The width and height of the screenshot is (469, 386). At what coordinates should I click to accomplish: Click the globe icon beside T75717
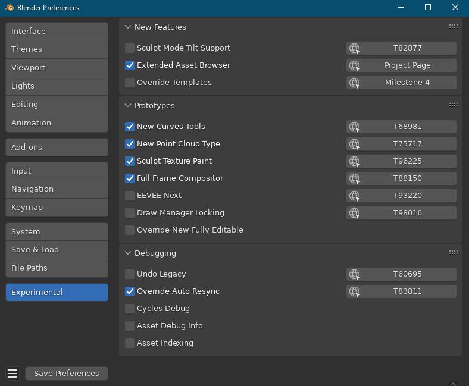click(355, 144)
